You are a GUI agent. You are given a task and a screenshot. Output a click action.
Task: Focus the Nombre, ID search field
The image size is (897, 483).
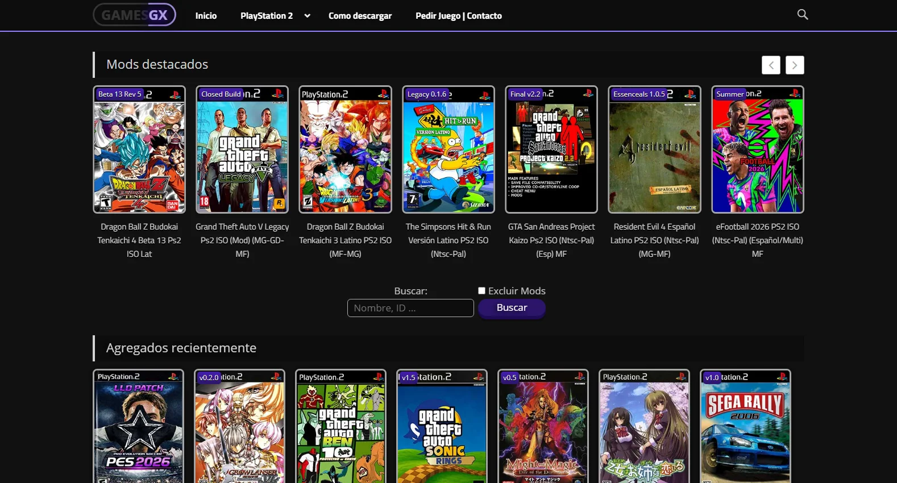click(410, 308)
